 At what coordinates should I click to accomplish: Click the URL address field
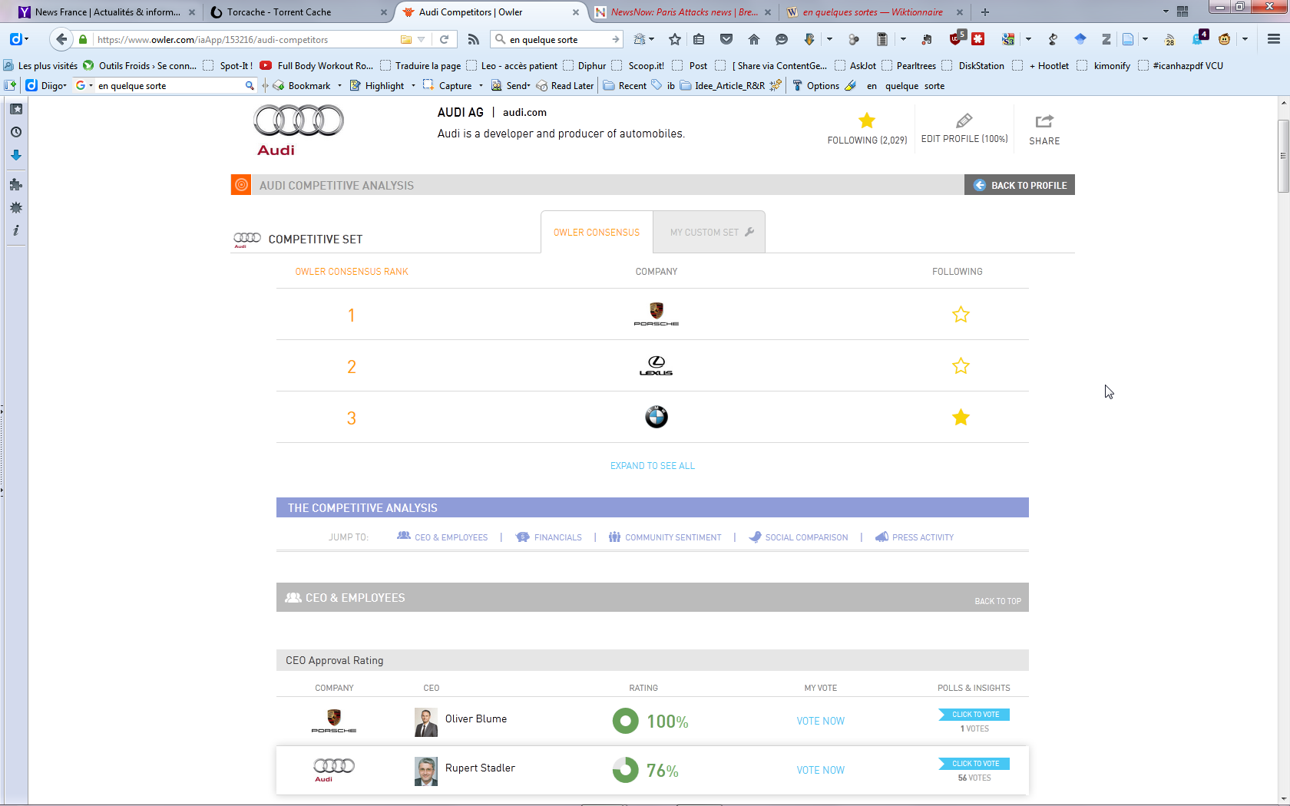pos(246,39)
